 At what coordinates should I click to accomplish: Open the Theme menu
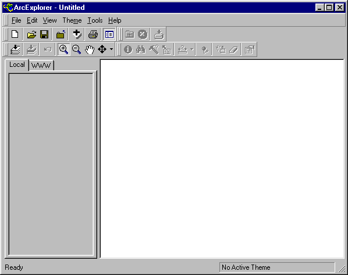[72, 20]
